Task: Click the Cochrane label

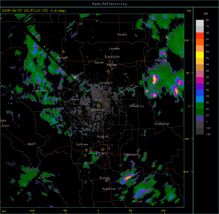Action: (x=82, y=144)
